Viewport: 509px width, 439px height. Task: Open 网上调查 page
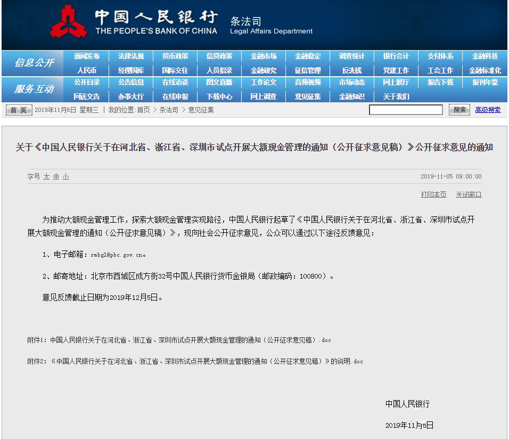click(263, 96)
